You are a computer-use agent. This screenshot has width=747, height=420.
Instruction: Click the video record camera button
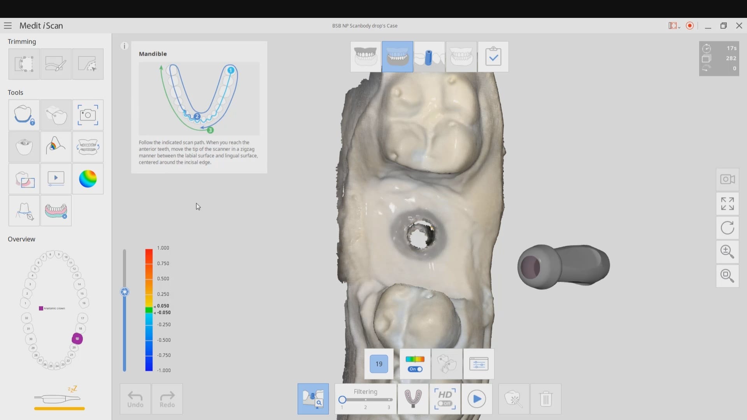pyautogui.click(x=728, y=179)
